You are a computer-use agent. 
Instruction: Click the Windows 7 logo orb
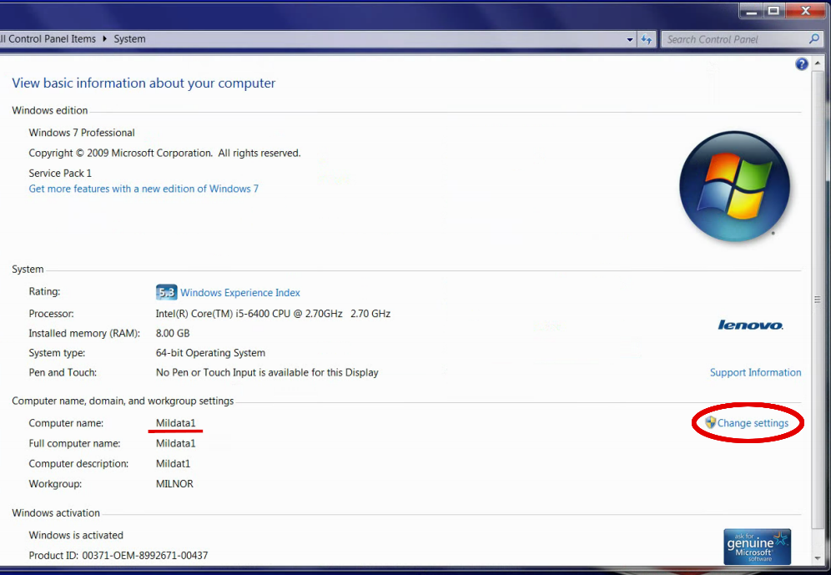[734, 187]
